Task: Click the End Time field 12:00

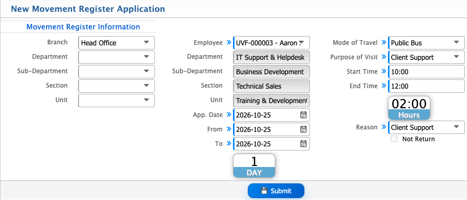Action: click(426, 86)
